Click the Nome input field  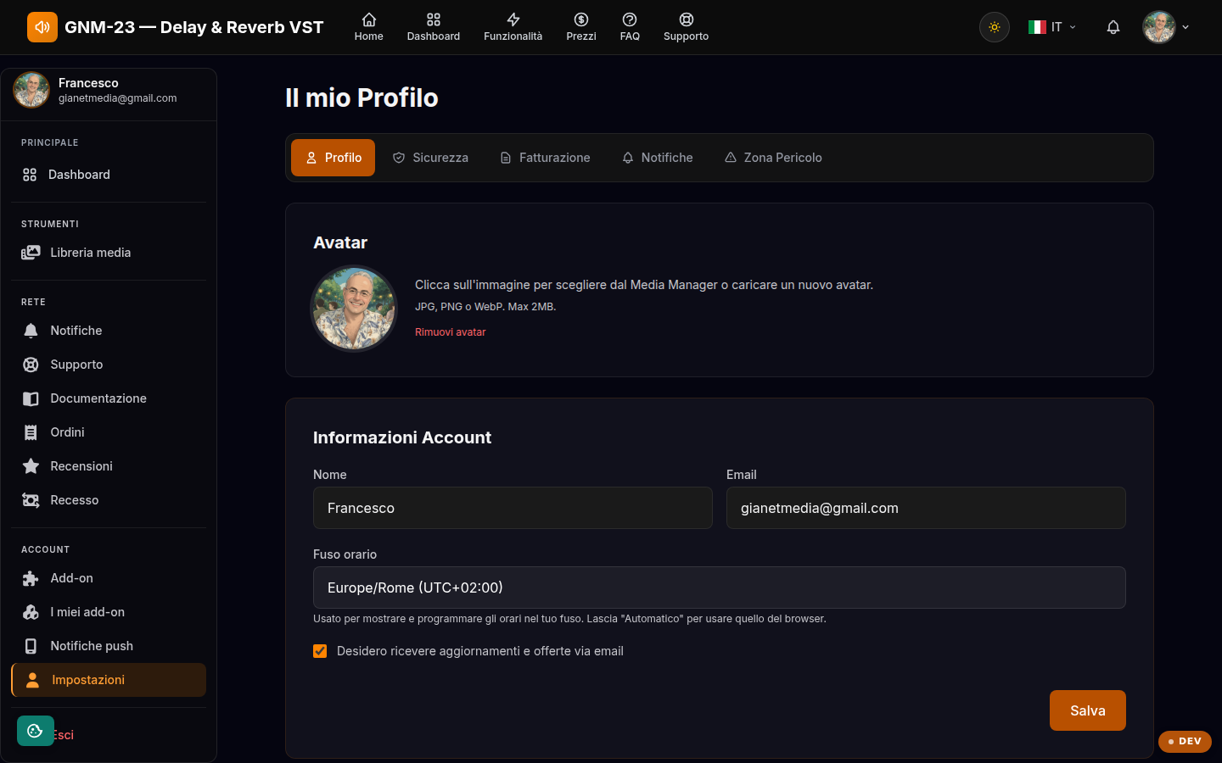tap(513, 508)
